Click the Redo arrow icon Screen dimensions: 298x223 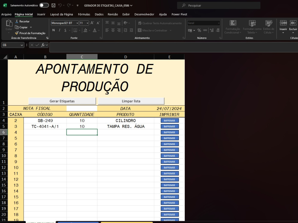tap(69, 5)
